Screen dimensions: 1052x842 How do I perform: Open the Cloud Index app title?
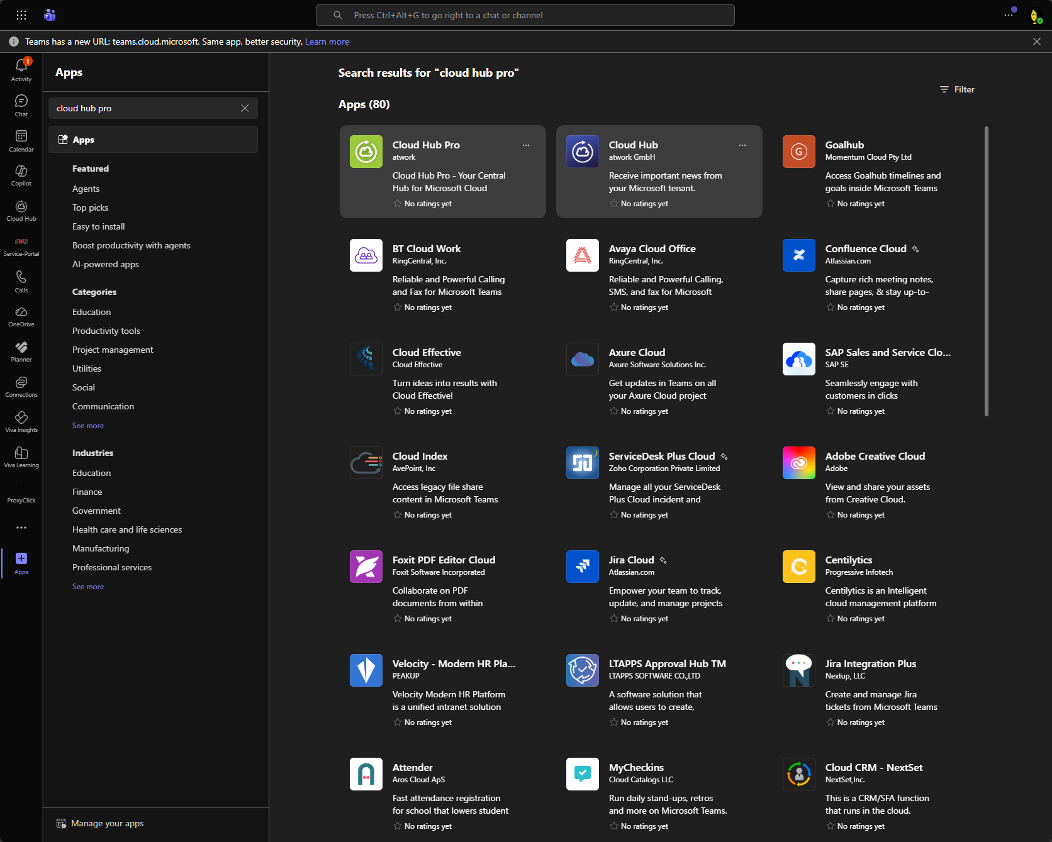[x=420, y=457]
